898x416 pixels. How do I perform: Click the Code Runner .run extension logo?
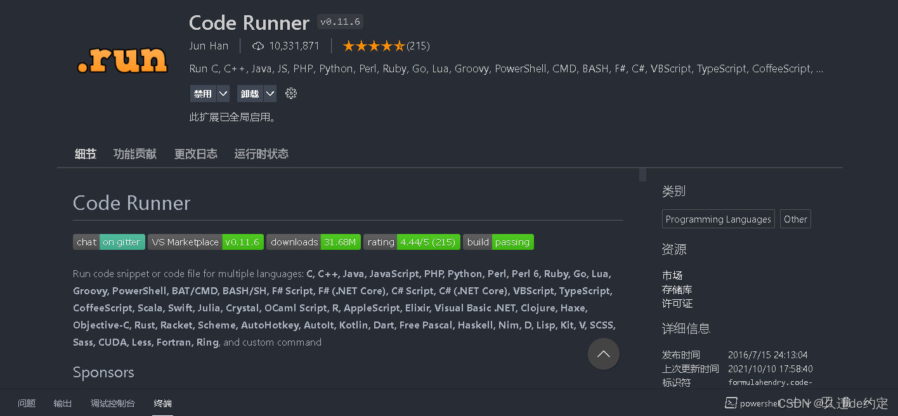122,59
